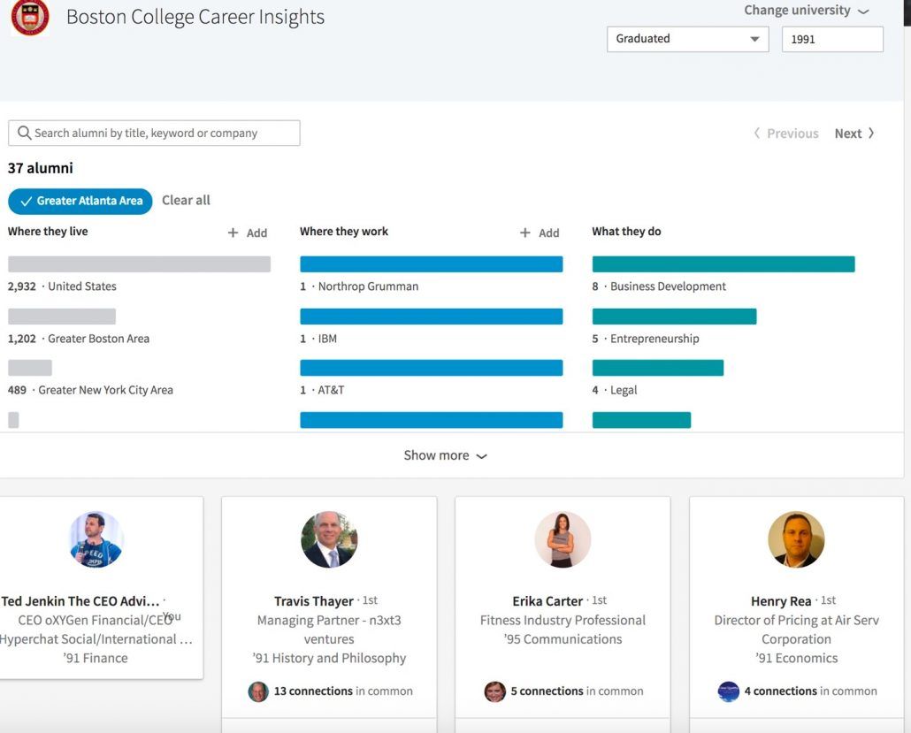Image resolution: width=911 pixels, height=733 pixels.
Task: Click the '91 History and Philosophy text
Action: point(329,658)
